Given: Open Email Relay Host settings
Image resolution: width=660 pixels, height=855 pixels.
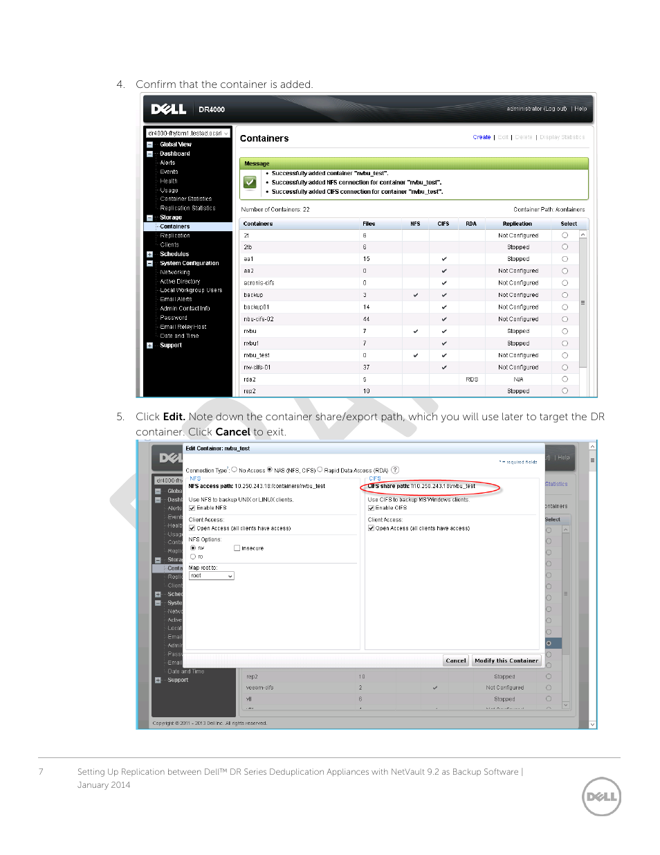Looking at the screenshot, I should pos(183,327).
